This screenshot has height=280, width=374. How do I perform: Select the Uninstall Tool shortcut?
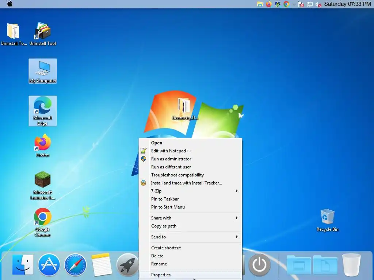tap(43, 34)
